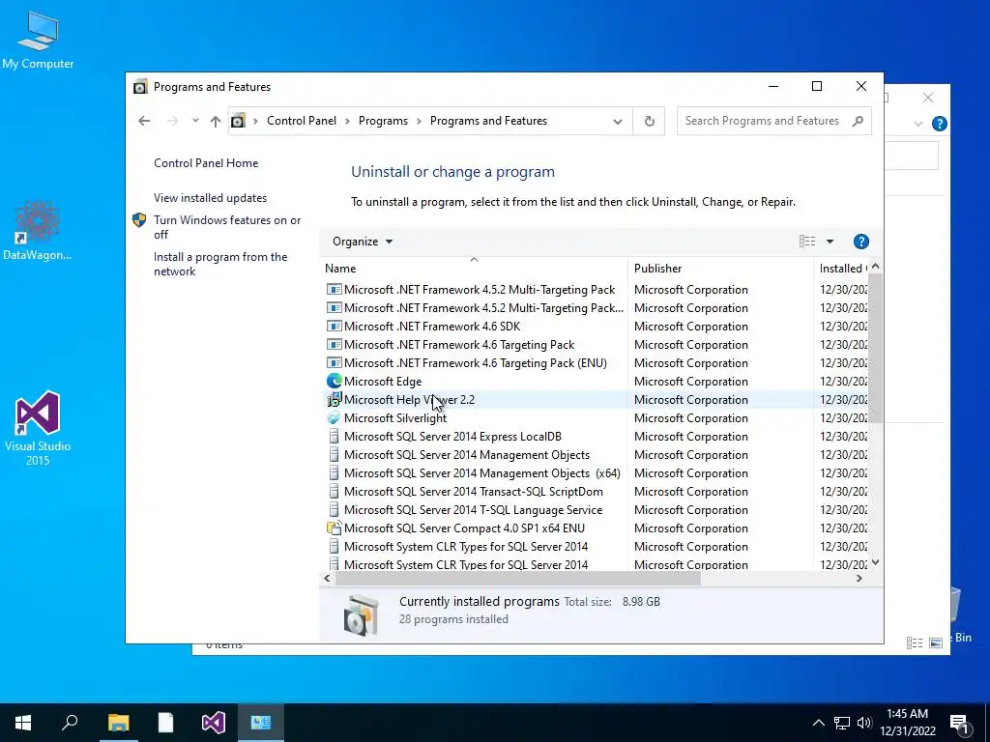Navigate to Programs breadcrumb

click(383, 121)
